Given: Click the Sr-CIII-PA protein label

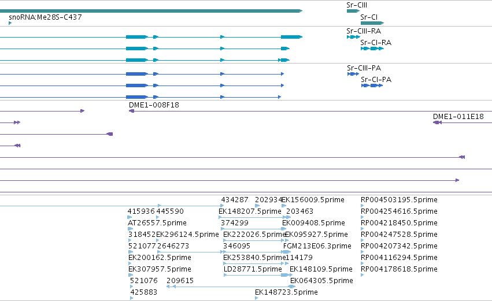Looking at the screenshot, I should (x=364, y=68).
